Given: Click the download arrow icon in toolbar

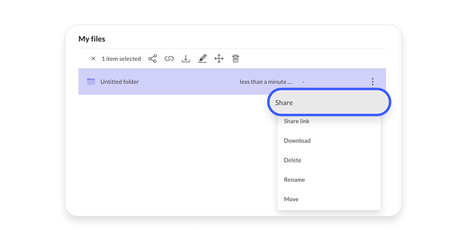Looking at the screenshot, I should click(186, 59).
